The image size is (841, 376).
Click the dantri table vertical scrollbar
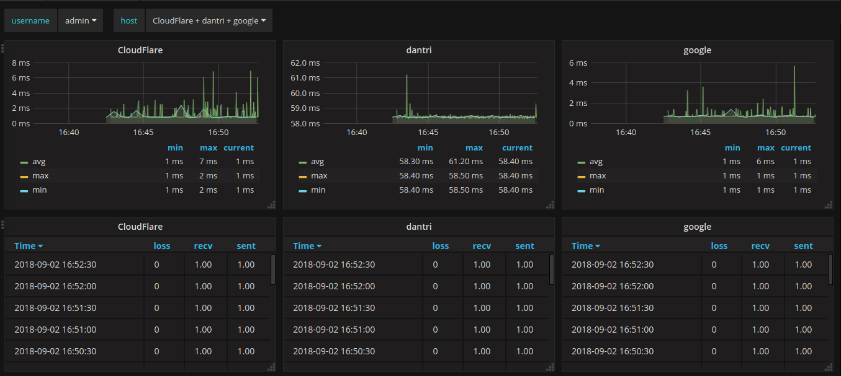click(552, 269)
